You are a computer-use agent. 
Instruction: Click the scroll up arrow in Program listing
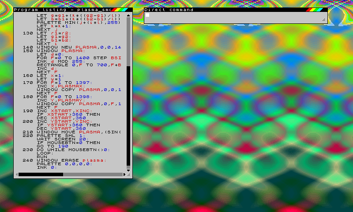129,15
